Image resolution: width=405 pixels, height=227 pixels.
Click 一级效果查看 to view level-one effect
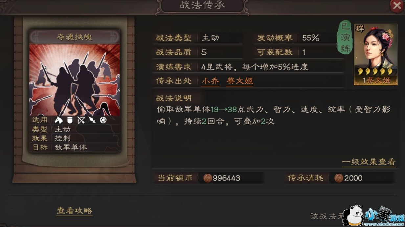tap(369, 162)
